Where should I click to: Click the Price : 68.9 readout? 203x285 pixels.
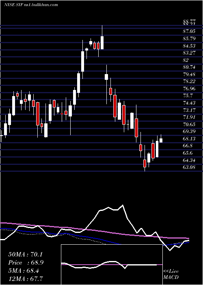coord(26,263)
